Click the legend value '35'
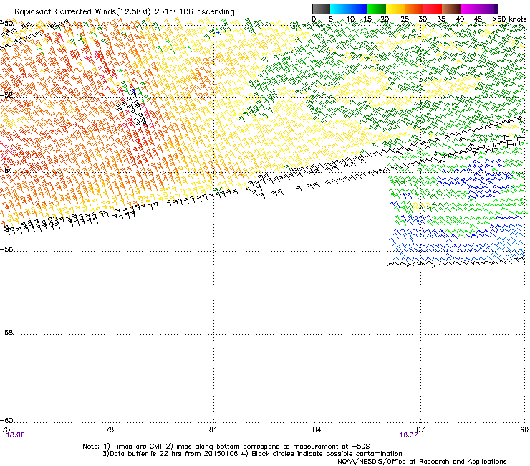This screenshot has height=466, width=530. 441,19
